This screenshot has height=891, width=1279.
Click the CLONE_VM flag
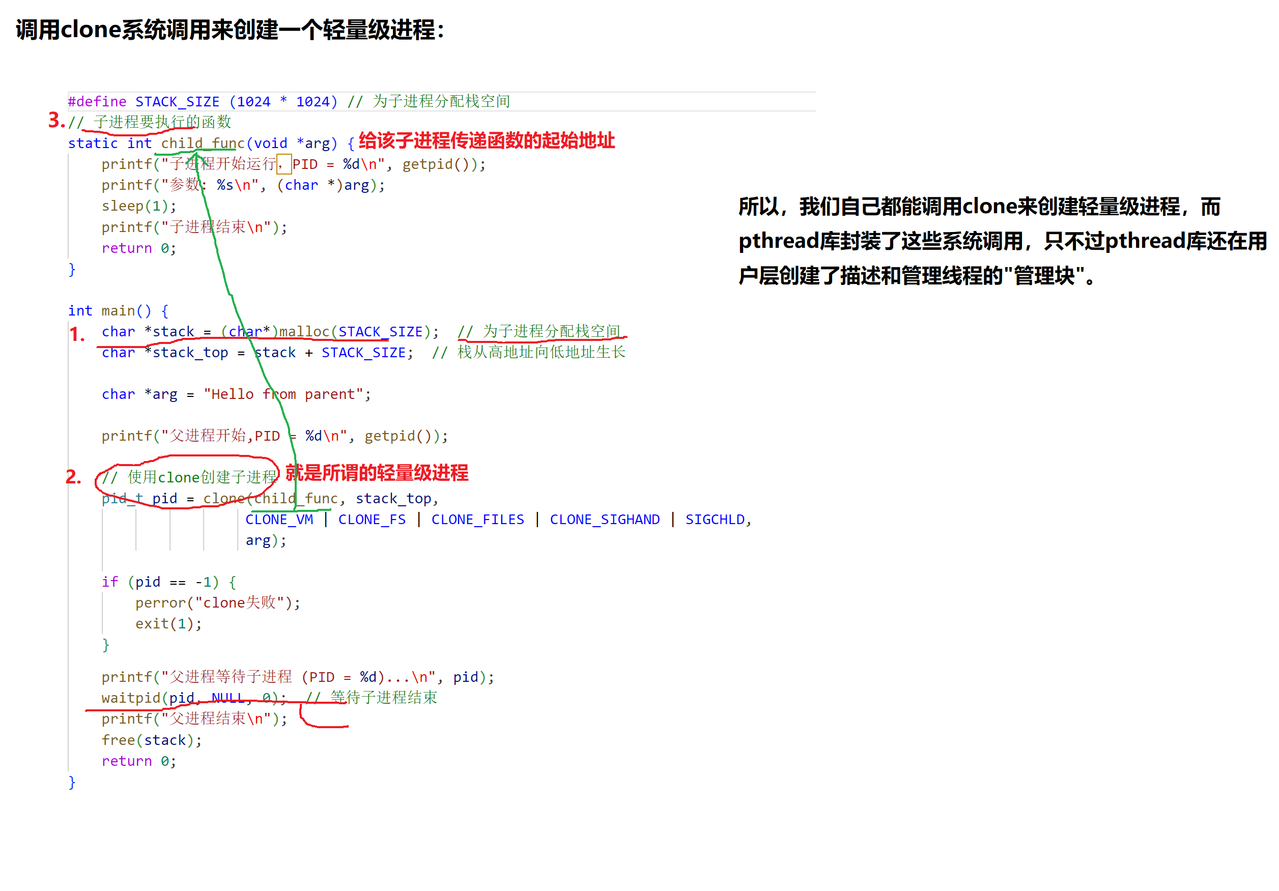tap(279, 520)
